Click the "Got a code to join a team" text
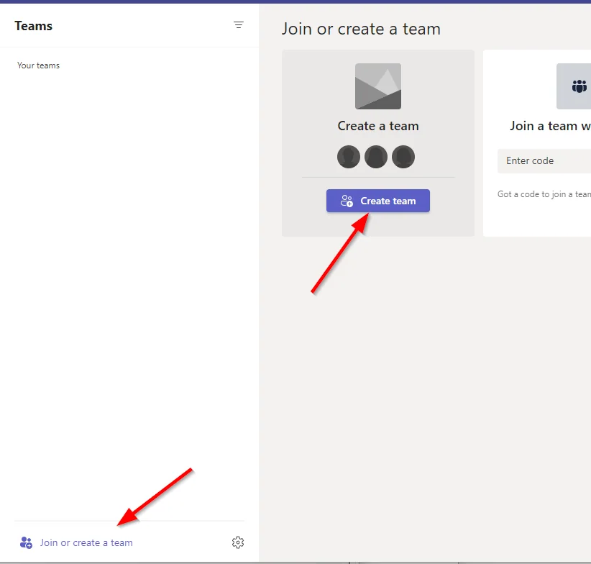 544,194
